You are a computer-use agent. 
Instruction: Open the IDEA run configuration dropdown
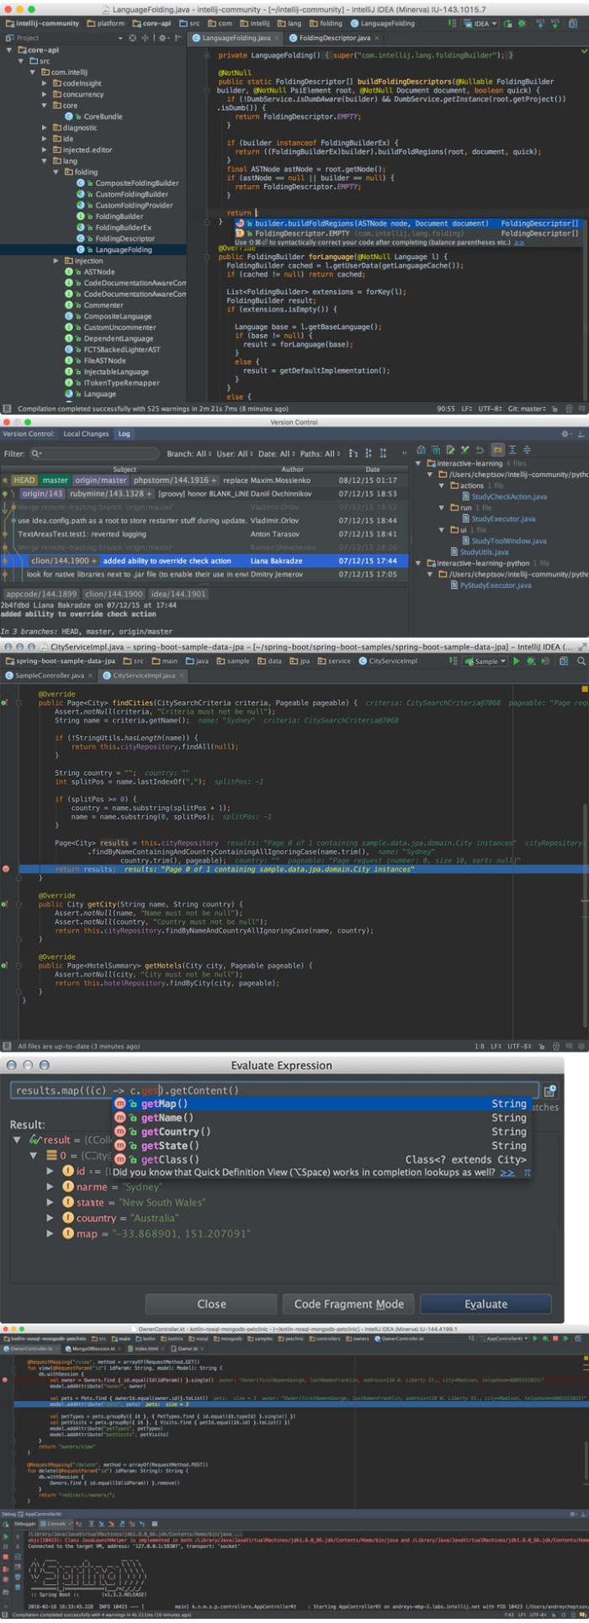481,24
